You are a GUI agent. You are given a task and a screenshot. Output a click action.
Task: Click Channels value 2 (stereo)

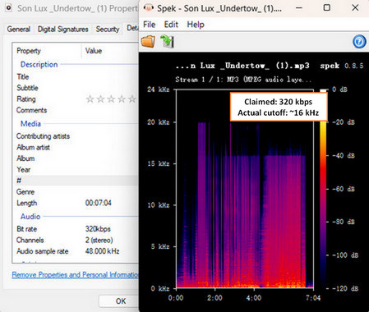[x=99, y=241]
